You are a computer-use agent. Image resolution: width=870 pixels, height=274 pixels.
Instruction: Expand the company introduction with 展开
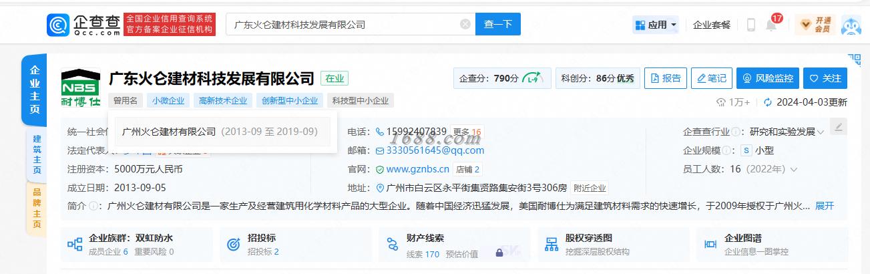click(x=825, y=206)
